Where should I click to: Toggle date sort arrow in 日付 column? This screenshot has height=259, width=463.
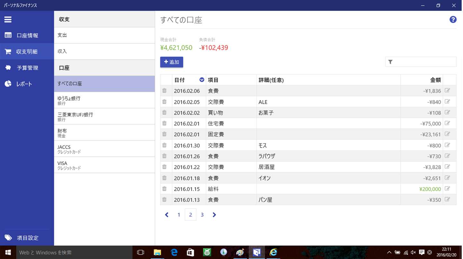pos(202,80)
